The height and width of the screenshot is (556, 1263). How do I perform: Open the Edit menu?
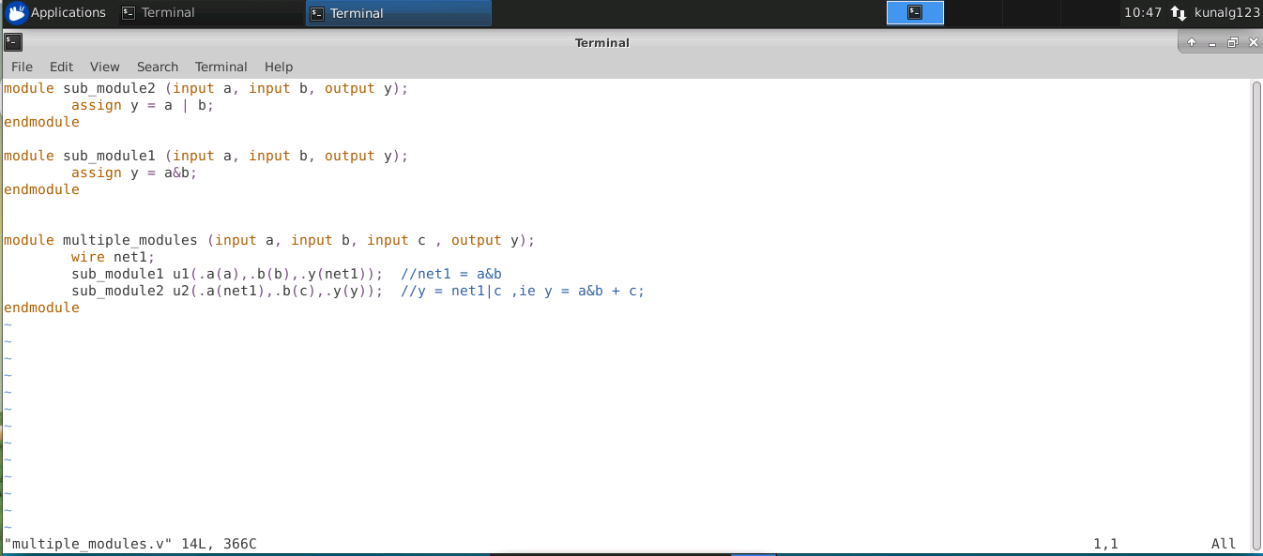(x=61, y=67)
